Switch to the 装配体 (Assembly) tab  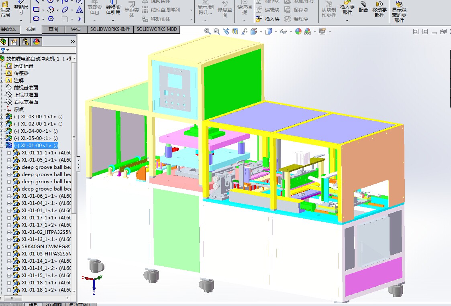(x=9, y=29)
